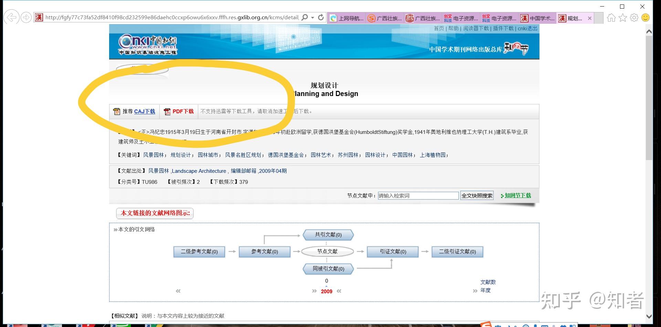Click the browser Back arrow button

(x=12, y=17)
